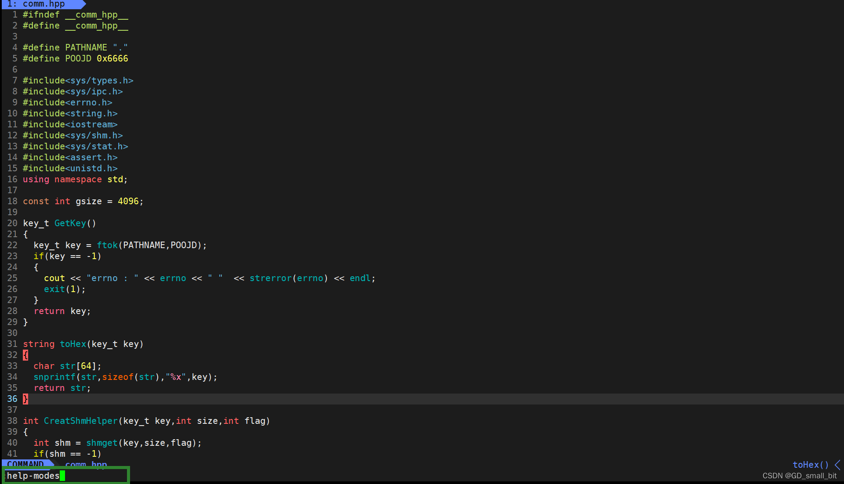Select the errno color highlighted token
Screen dimensions: 844x484
[x=173, y=278]
